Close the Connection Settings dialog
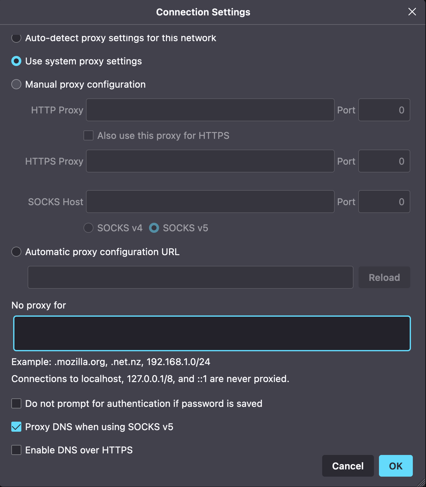 click(x=412, y=12)
